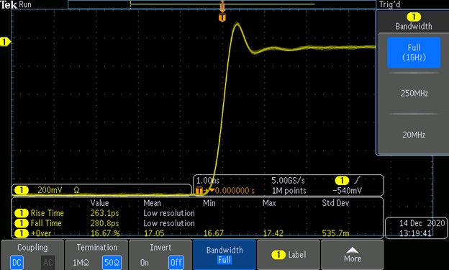Choose 20MHz bandwidth limit
The width and height of the screenshot is (449, 270).
414,135
